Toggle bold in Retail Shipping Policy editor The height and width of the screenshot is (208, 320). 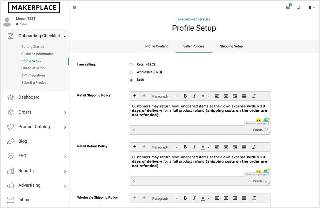[185, 96]
